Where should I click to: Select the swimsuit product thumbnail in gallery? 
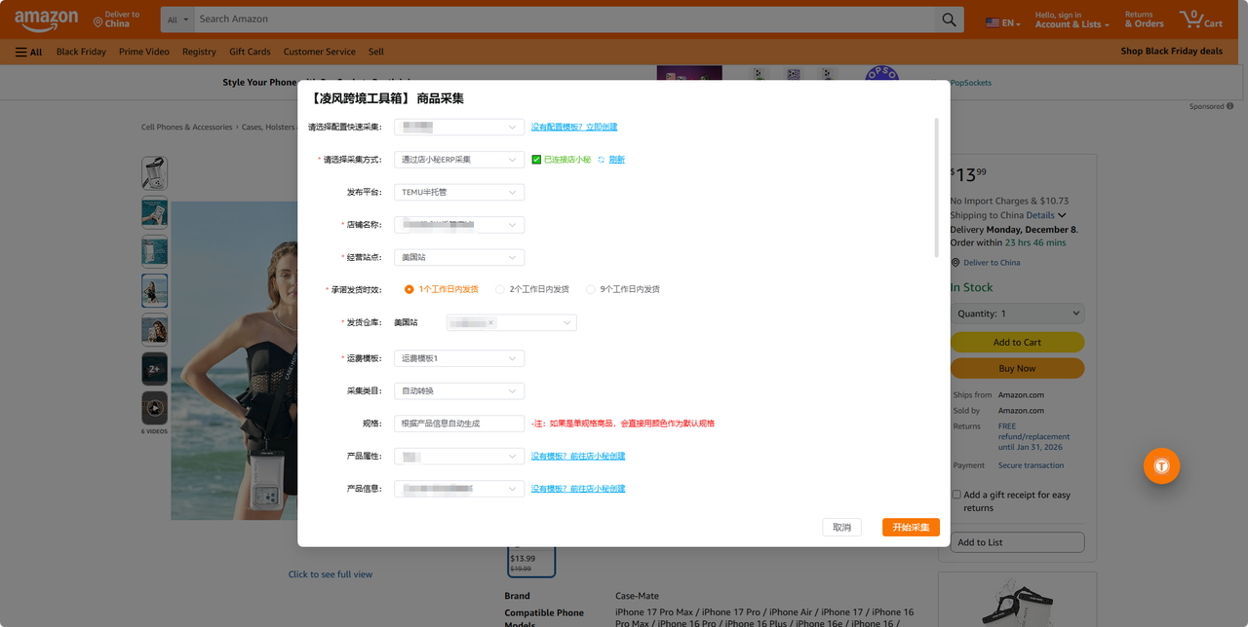[154, 290]
